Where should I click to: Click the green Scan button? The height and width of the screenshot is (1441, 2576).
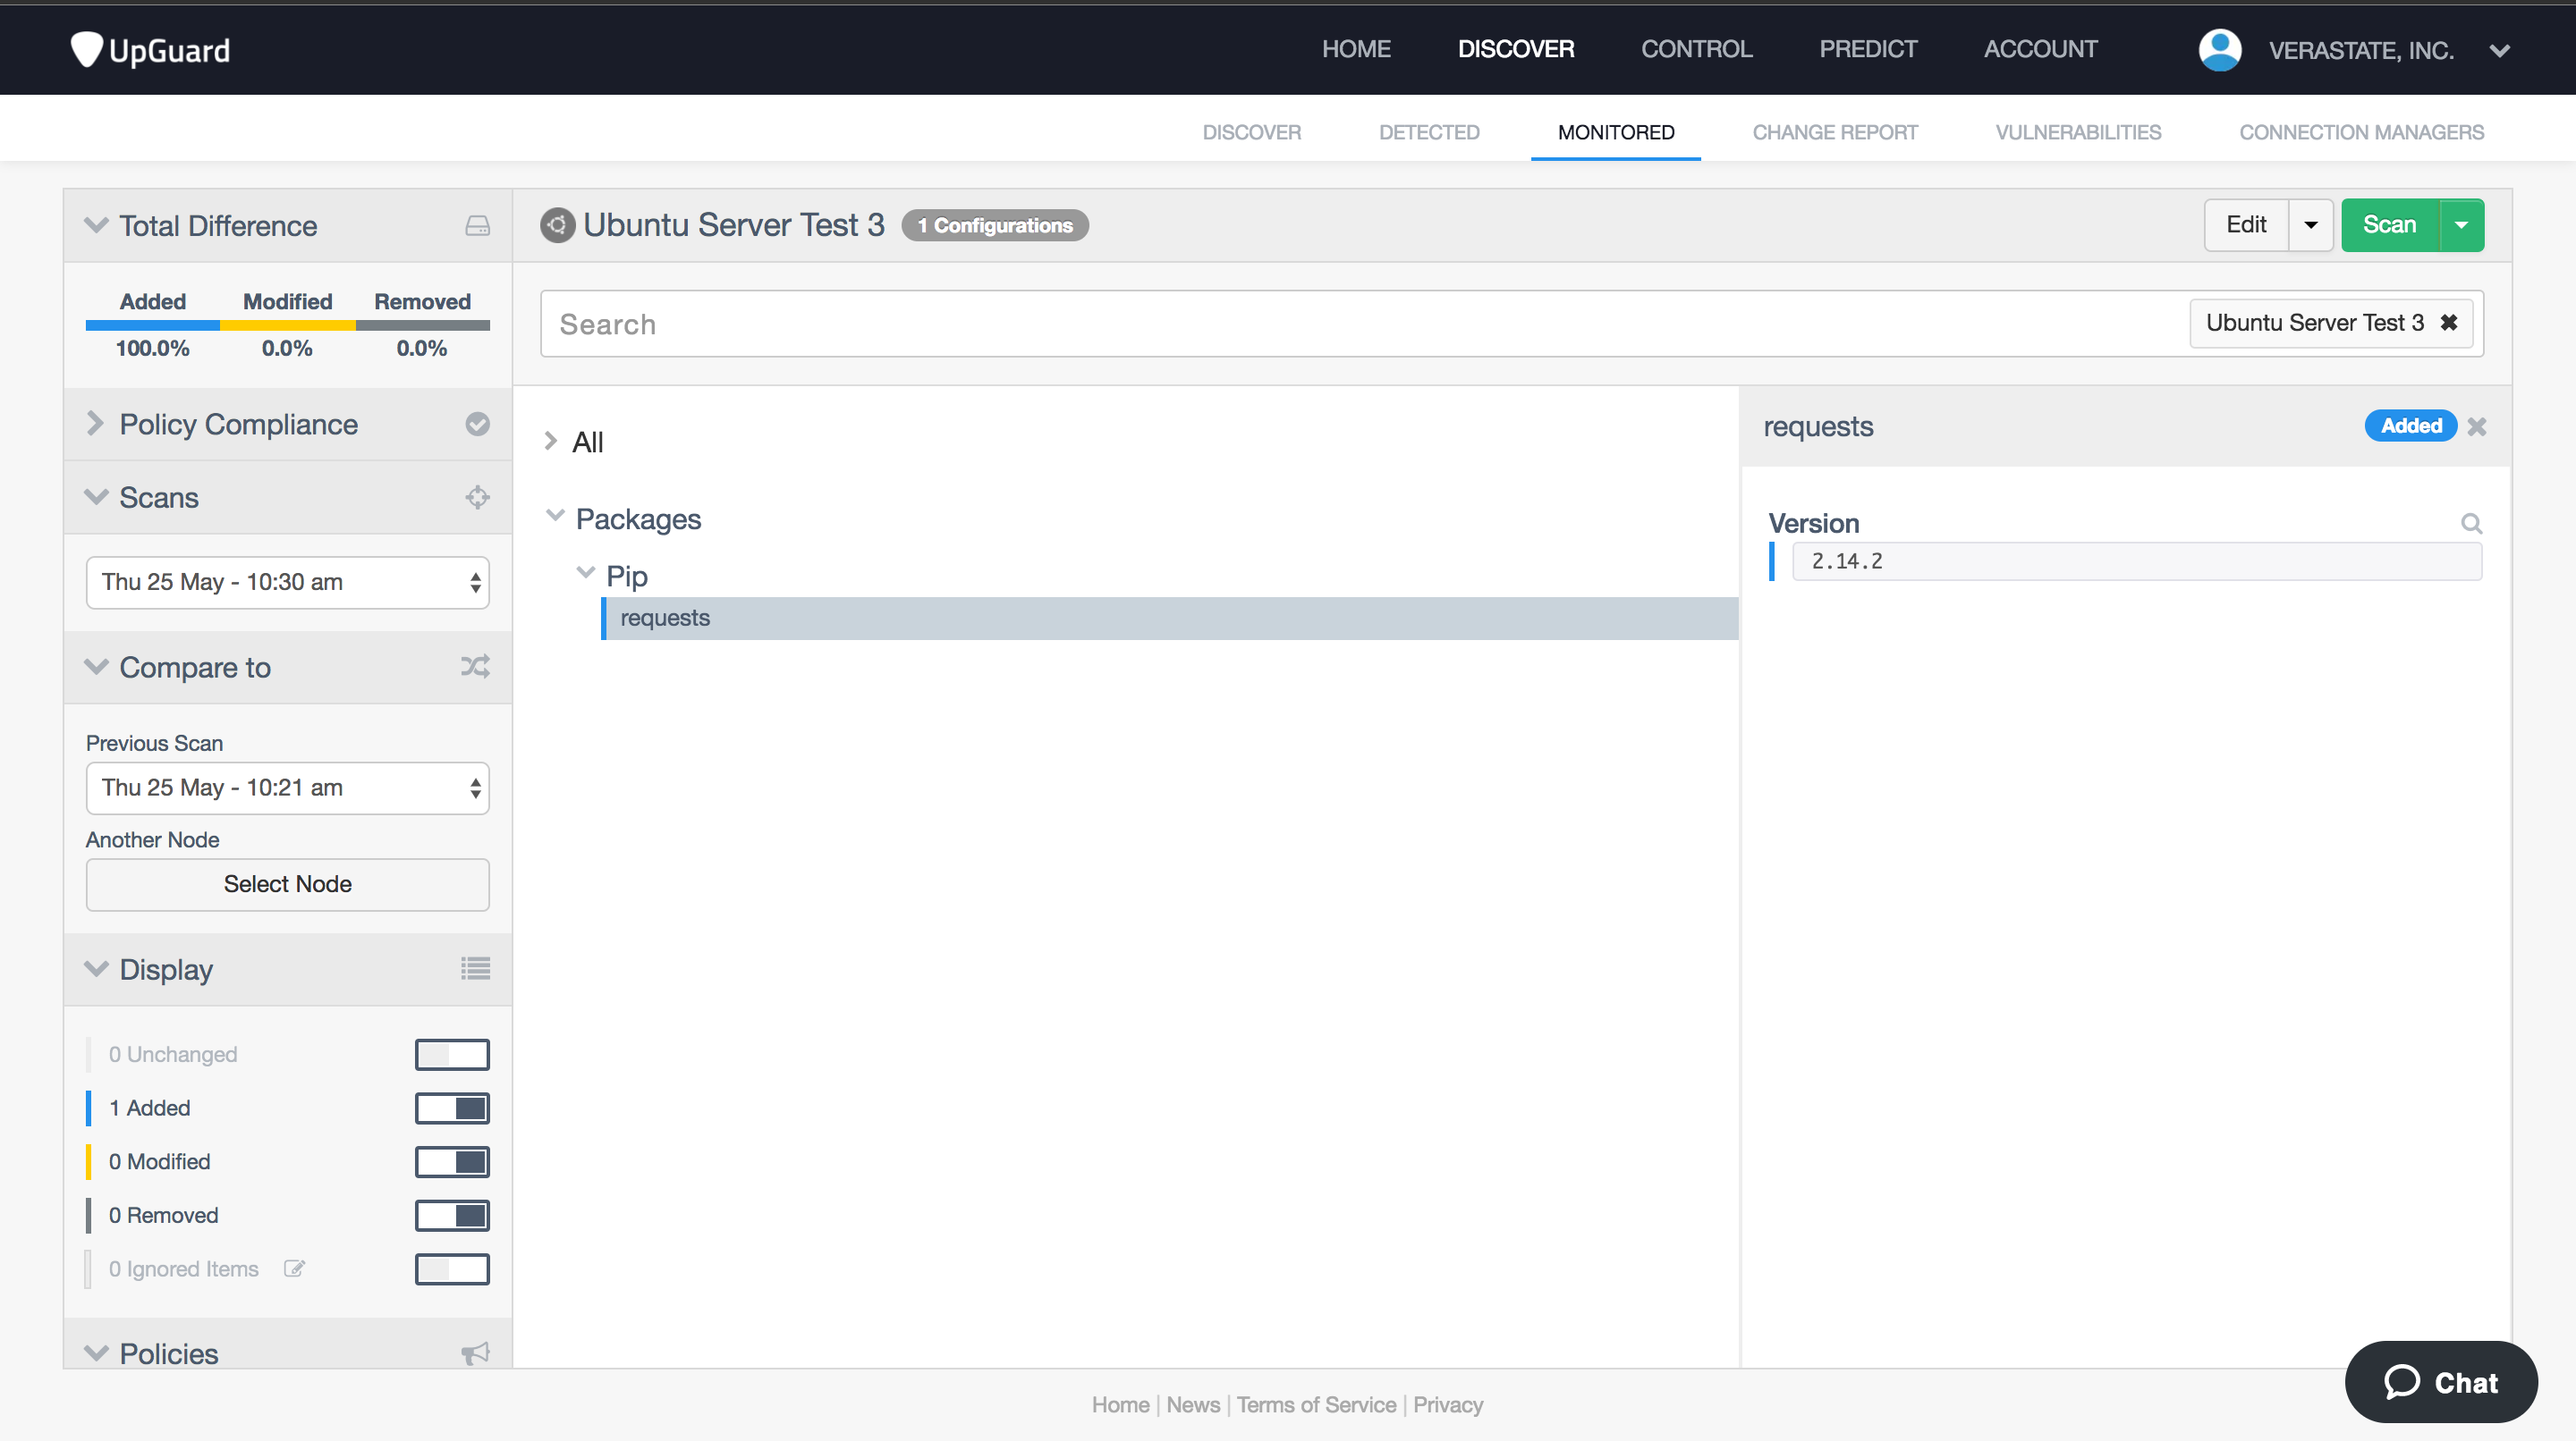[2390, 225]
